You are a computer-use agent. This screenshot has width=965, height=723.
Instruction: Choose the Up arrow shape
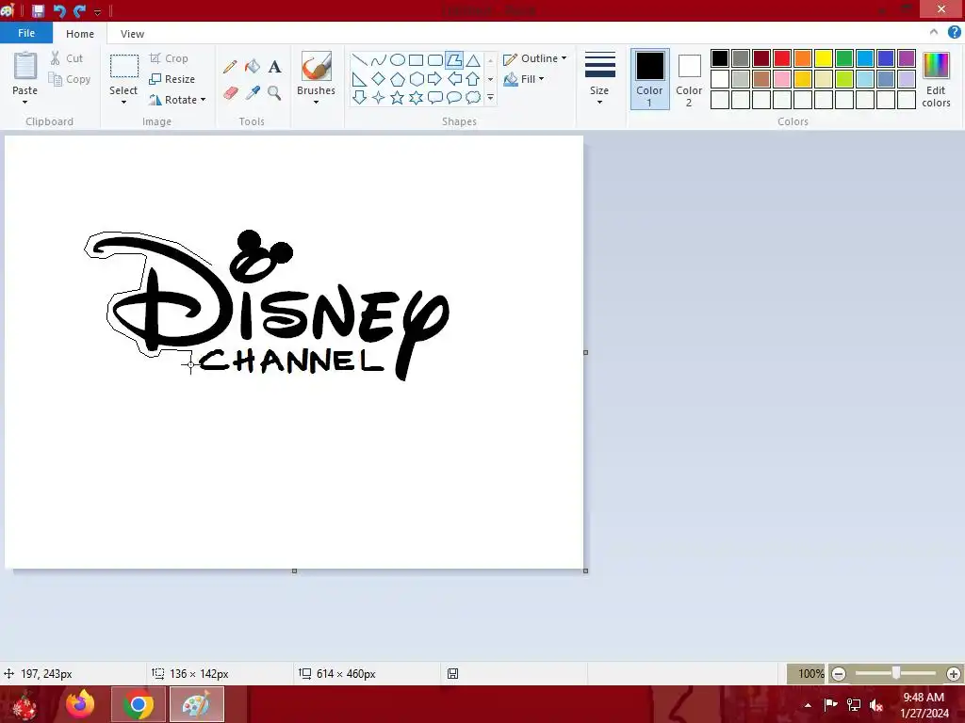[473, 79]
